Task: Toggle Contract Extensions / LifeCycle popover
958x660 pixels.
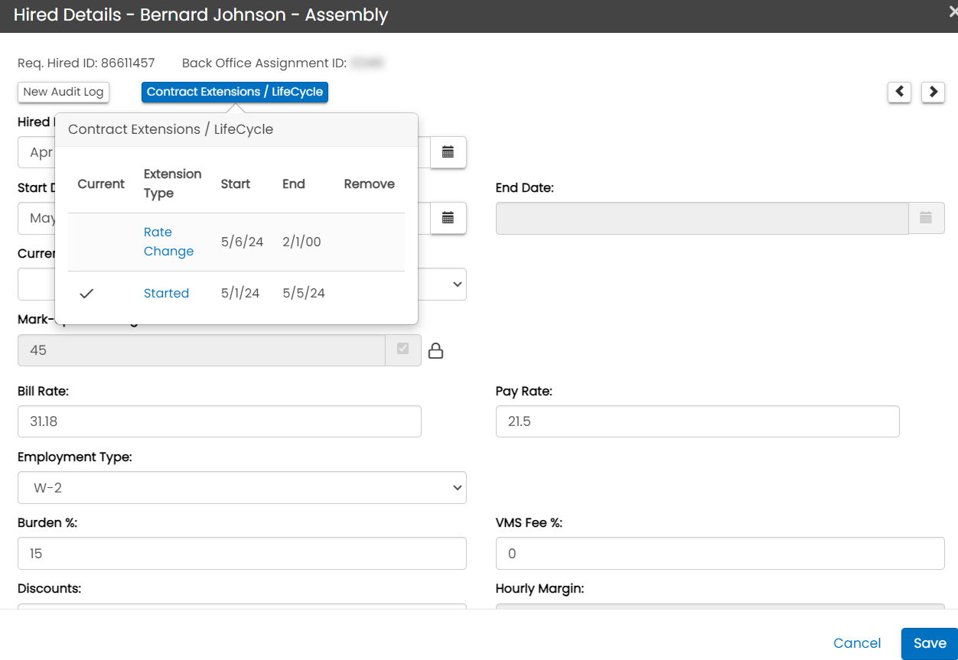Action: coord(235,92)
